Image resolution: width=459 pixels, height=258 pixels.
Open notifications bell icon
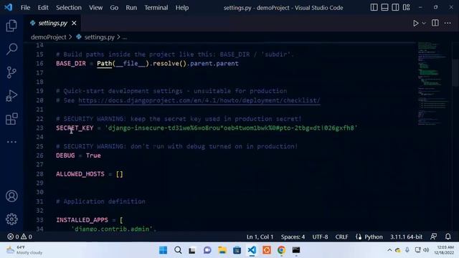[x=448, y=236]
